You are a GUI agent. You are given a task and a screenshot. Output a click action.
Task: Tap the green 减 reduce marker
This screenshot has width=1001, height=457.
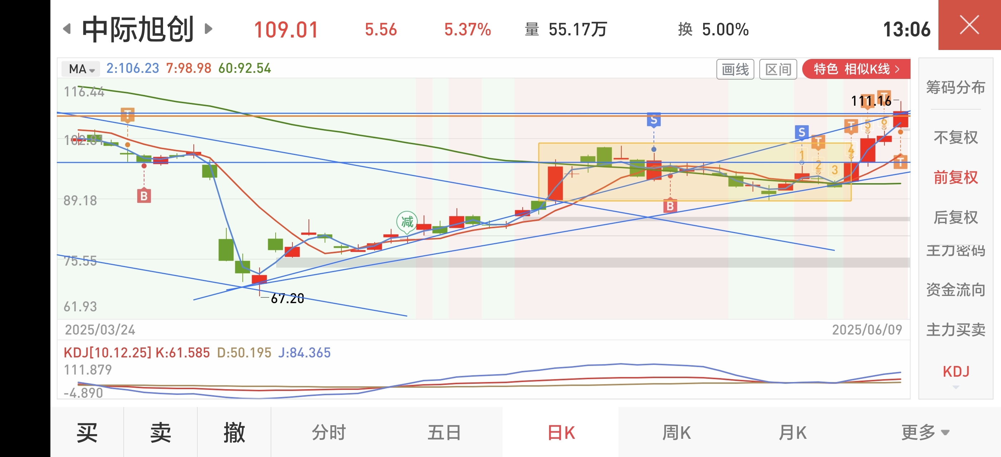coord(407,222)
